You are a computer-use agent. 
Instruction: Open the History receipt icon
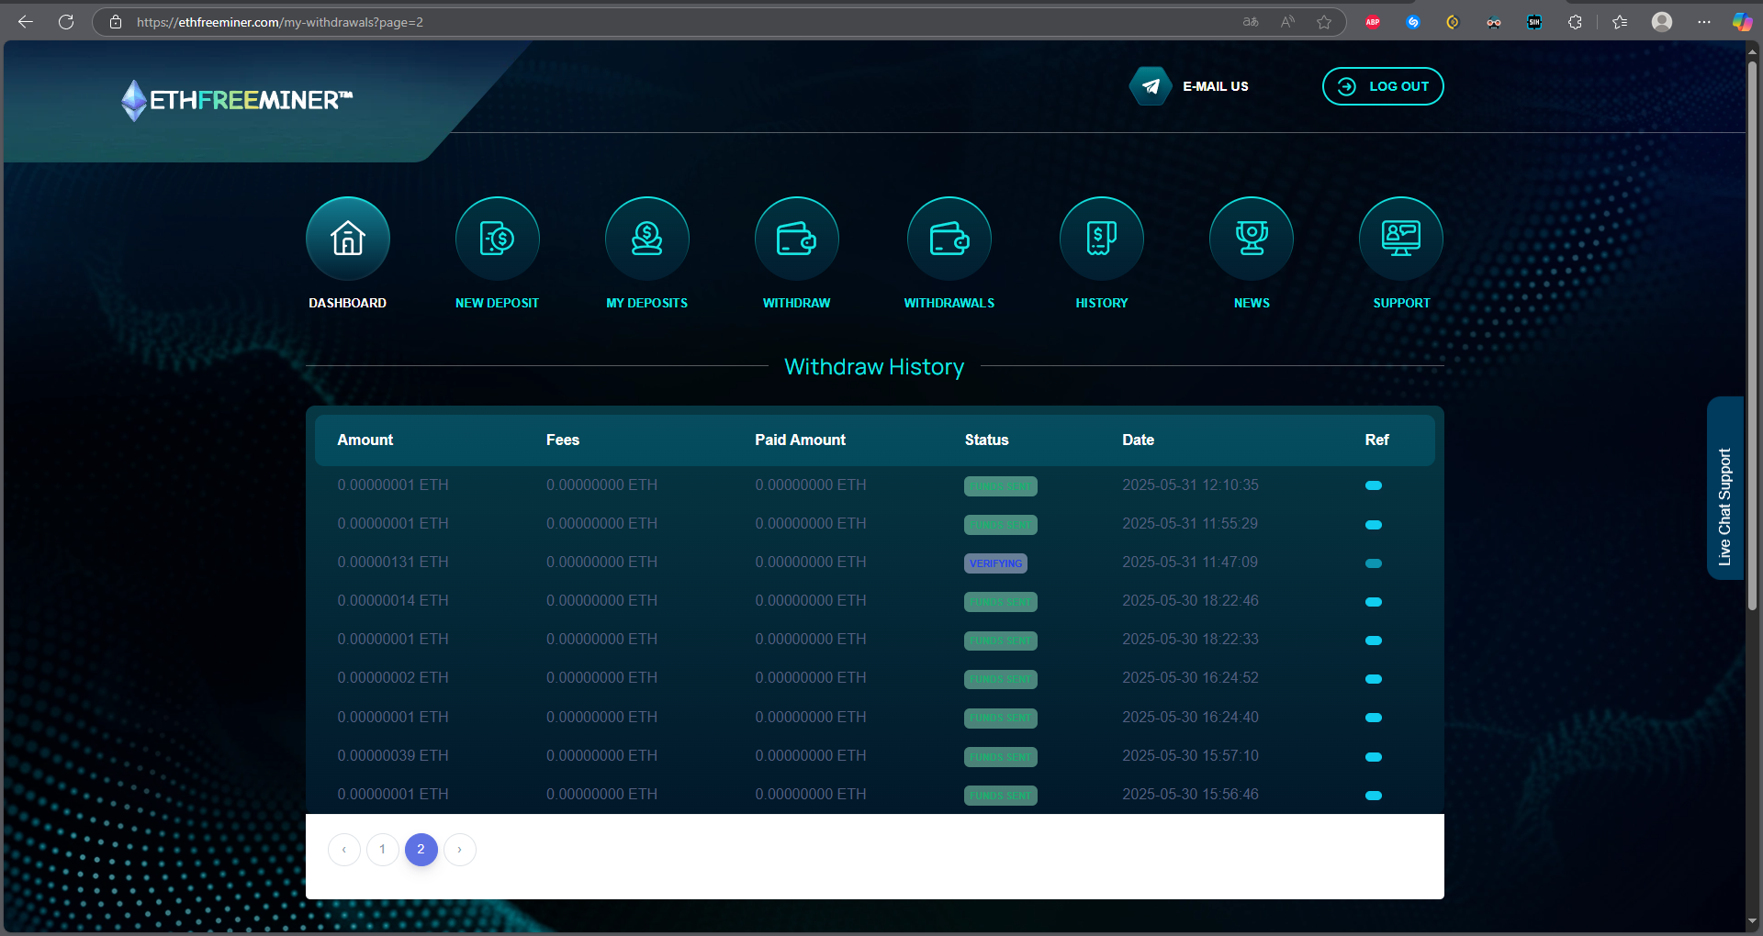pos(1102,239)
